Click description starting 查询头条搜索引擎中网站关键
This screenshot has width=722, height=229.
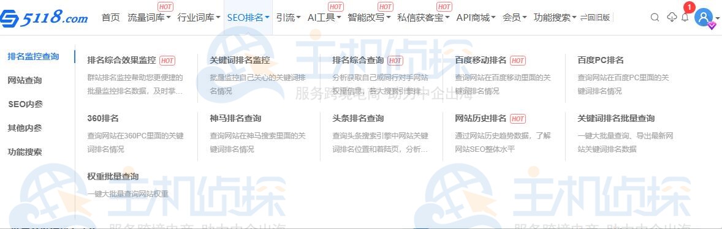tap(381, 143)
